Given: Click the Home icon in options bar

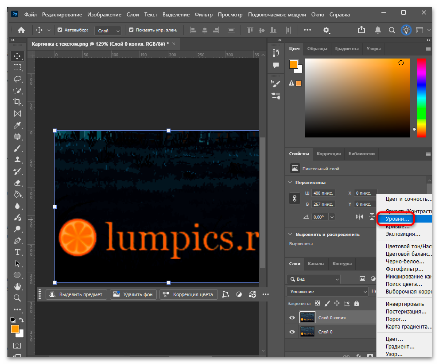Looking at the screenshot, I should point(21,30).
